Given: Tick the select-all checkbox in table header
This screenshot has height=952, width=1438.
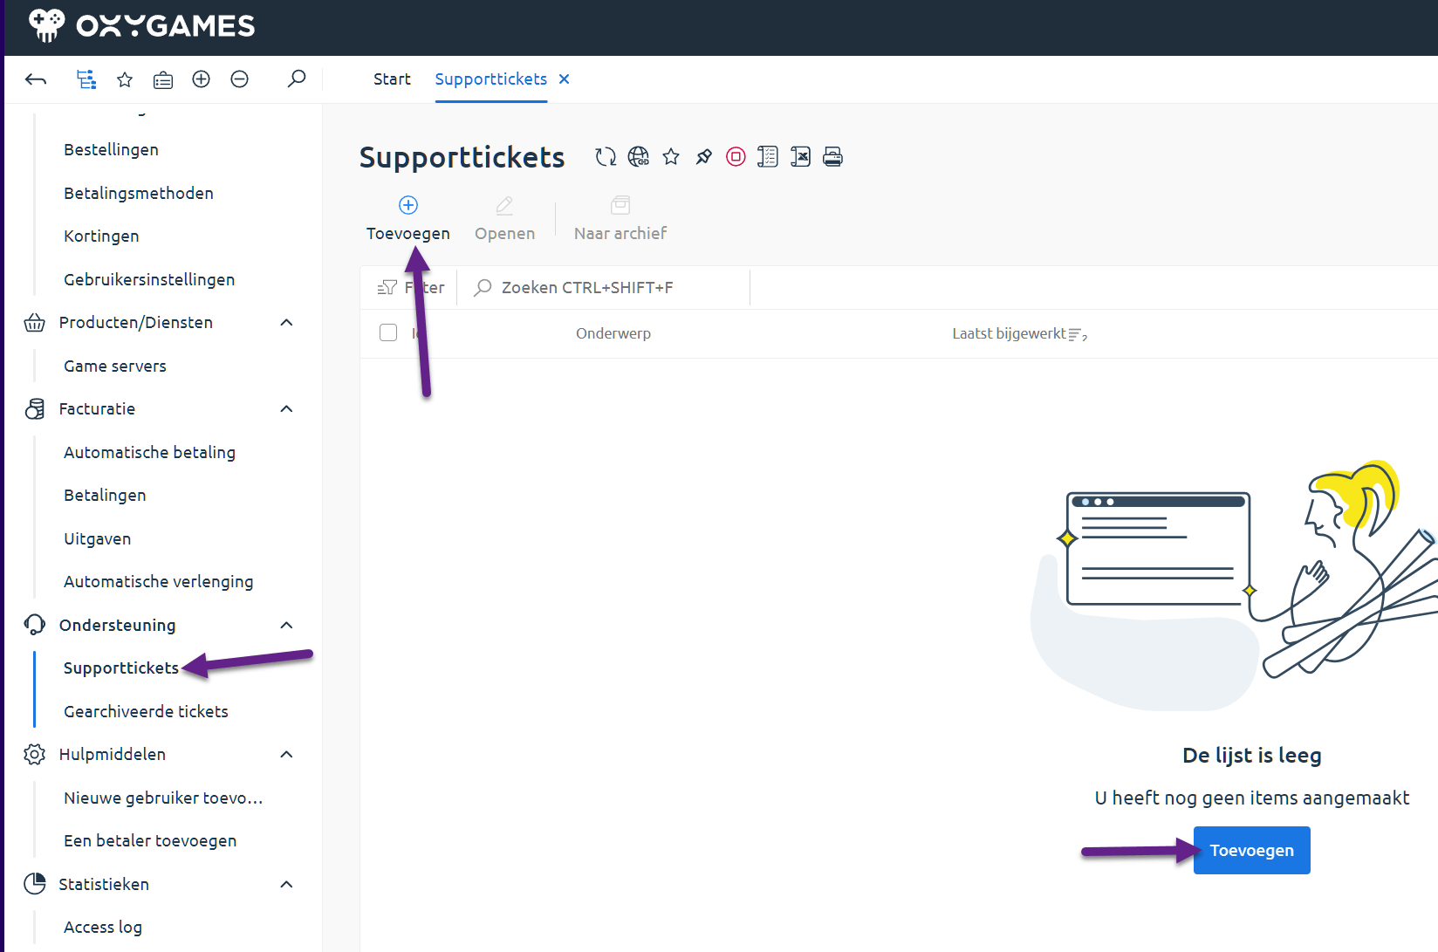Looking at the screenshot, I should [x=388, y=332].
